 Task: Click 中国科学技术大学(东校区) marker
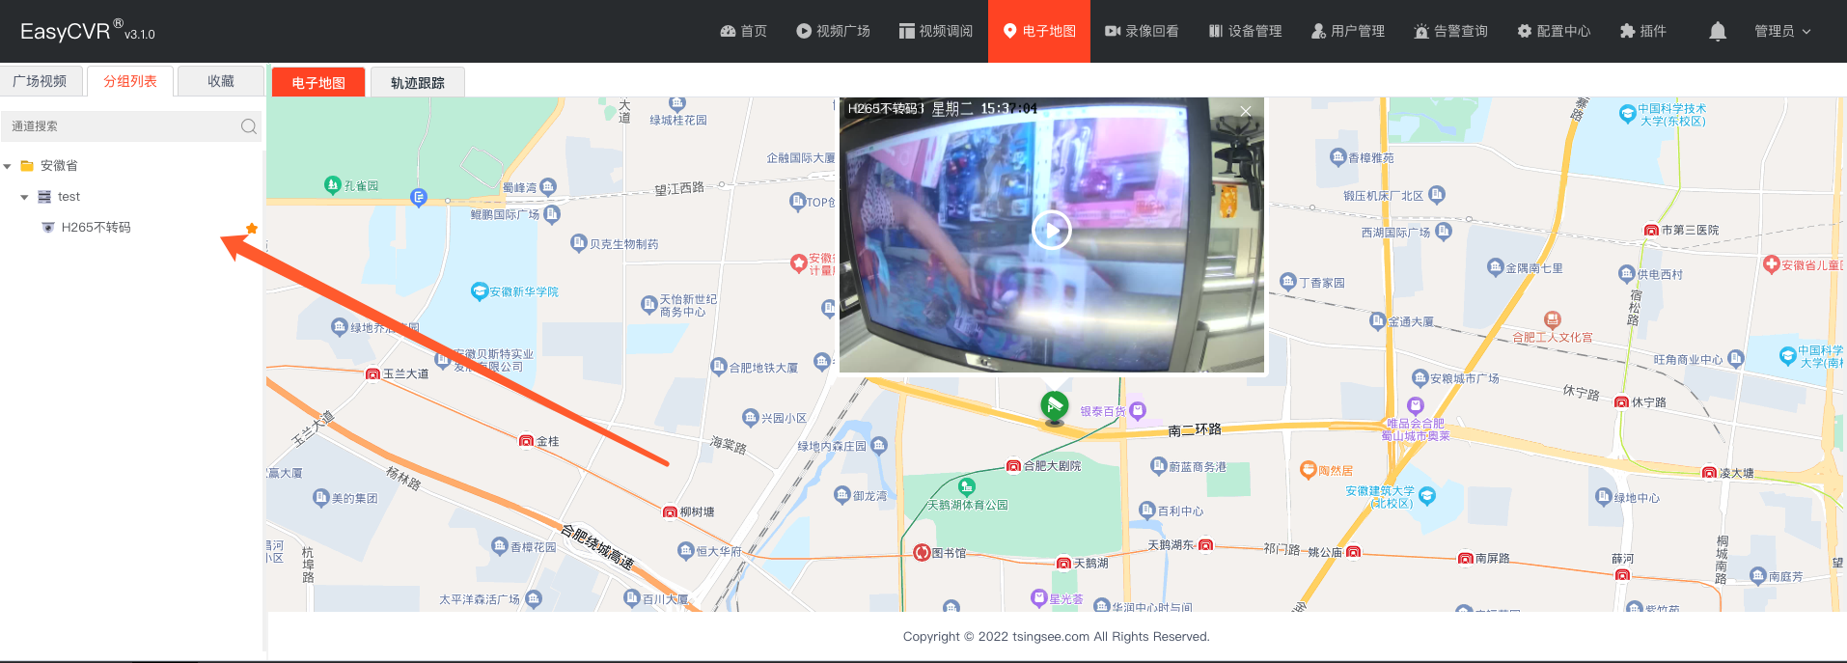pos(1628,115)
